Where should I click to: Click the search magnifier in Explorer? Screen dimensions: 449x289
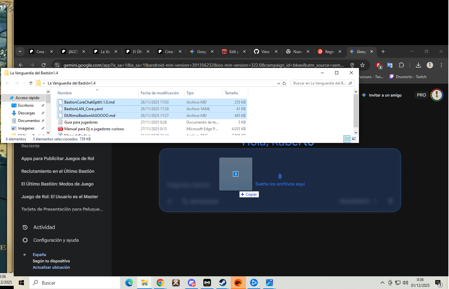350,83
